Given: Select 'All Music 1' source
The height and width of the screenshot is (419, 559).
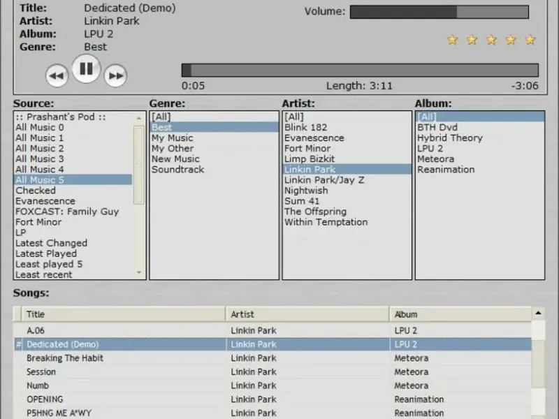Looking at the screenshot, I should [73, 138].
